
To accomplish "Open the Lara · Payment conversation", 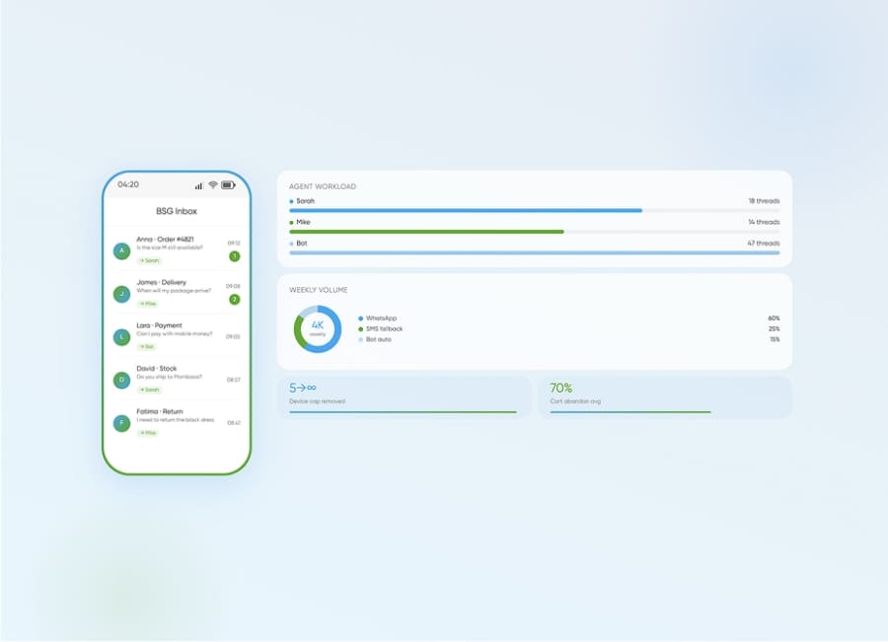I will pyautogui.click(x=177, y=335).
